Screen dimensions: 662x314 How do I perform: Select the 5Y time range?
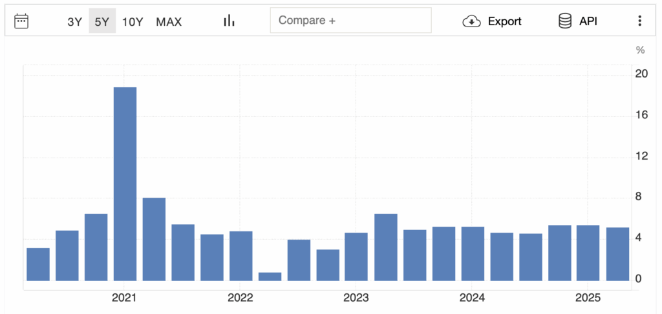[102, 21]
